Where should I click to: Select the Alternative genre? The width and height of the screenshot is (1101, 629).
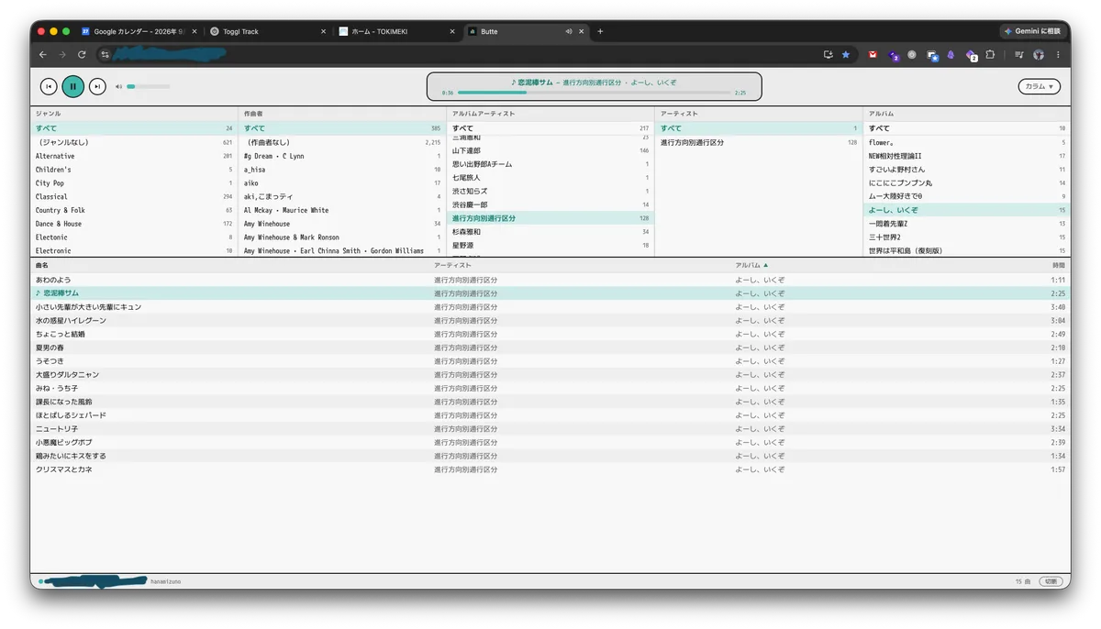(x=134, y=156)
